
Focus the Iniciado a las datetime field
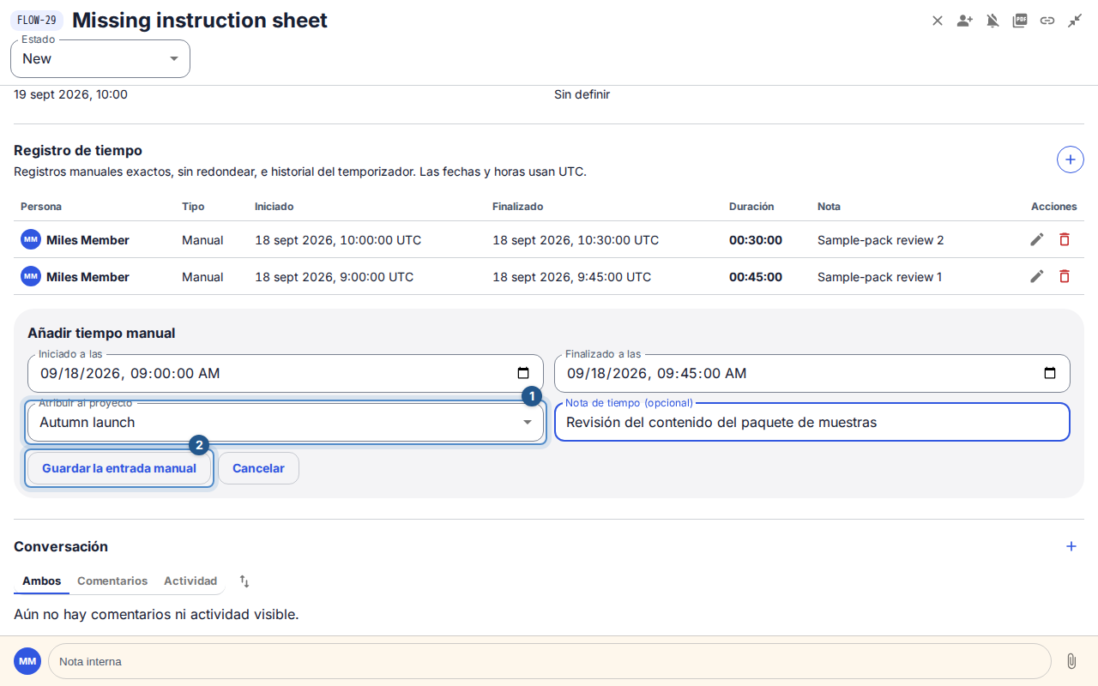tap(286, 373)
